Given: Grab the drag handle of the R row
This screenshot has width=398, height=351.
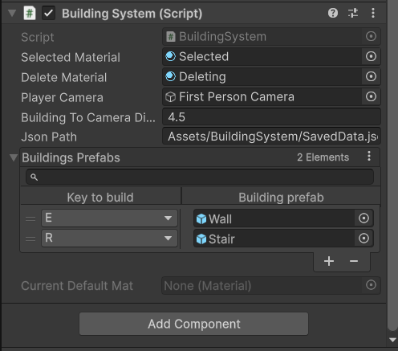Looking at the screenshot, I should point(30,239).
